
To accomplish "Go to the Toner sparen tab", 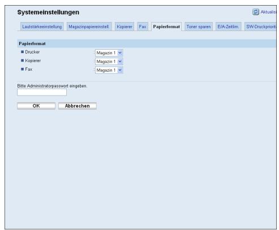I will coord(199,27).
